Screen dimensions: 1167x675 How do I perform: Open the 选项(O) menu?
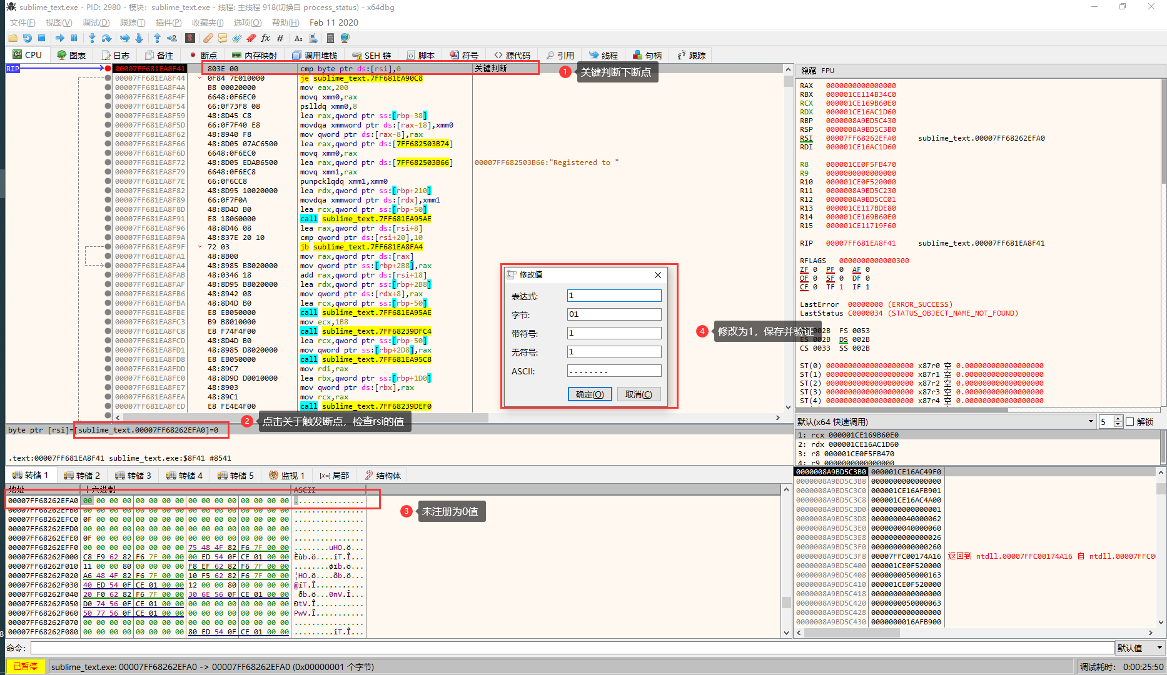click(248, 22)
